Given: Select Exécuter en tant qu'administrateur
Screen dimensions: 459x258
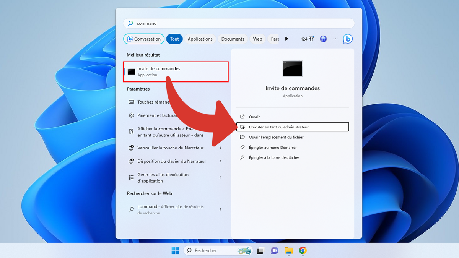Looking at the screenshot, I should click(293, 127).
